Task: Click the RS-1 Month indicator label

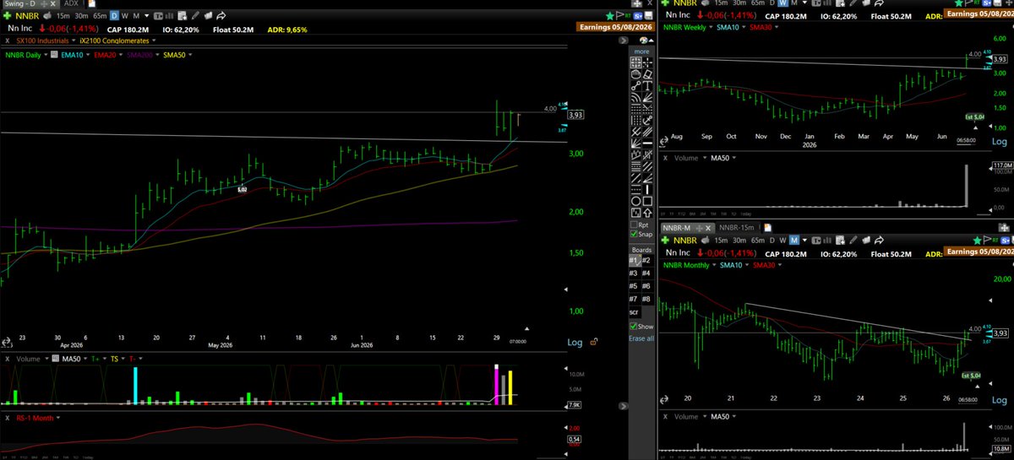Action: [x=35, y=418]
